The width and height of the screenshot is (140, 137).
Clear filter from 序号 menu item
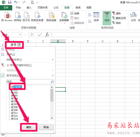pyautogui.click(x=28, y=65)
